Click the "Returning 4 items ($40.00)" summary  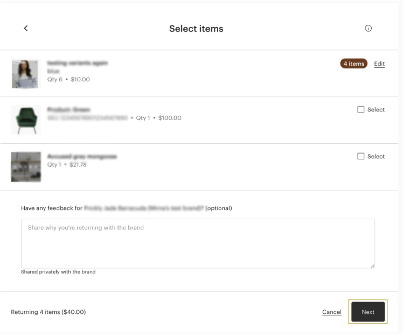48,312
